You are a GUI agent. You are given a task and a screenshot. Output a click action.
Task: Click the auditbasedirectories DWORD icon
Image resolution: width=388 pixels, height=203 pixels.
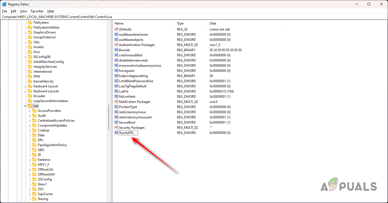(116, 35)
